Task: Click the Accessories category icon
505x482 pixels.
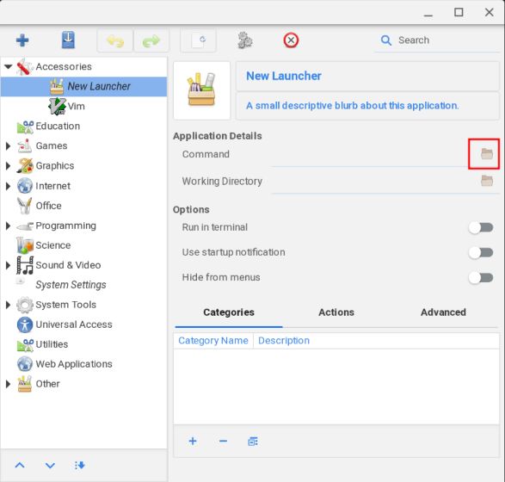Action: [25, 66]
